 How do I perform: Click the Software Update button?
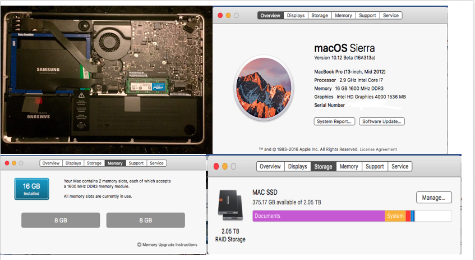(x=382, y=121)
